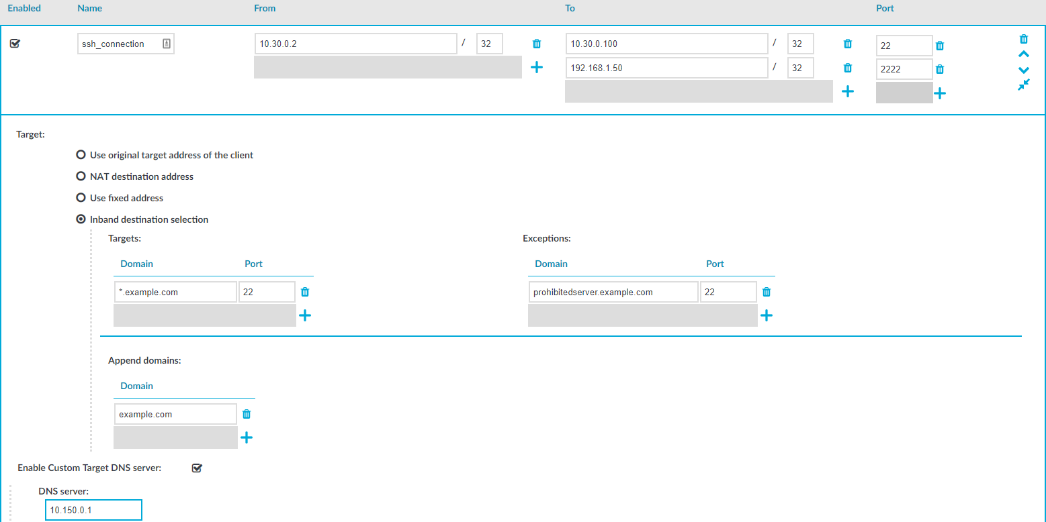Image resolution: width=1046 pixels, height=522 pixels.
Task: Click the prohibitedserver.example.com exception domain field
Action: click(613, 292)
